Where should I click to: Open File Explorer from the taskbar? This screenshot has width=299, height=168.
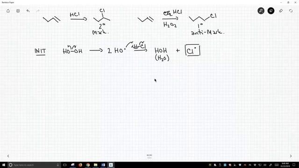pos(95,165)
